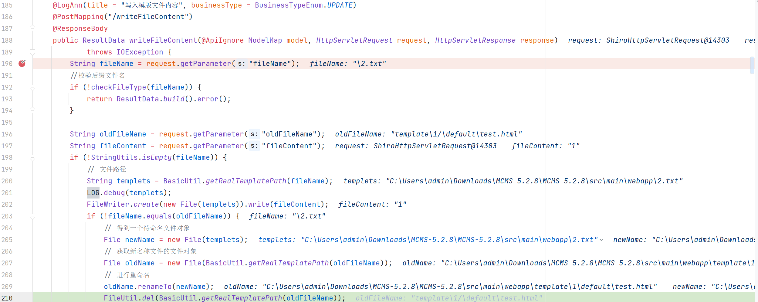Screen dimensions: 758x302
Task: Click IOException in the throws clause
Action: point(140,52)
